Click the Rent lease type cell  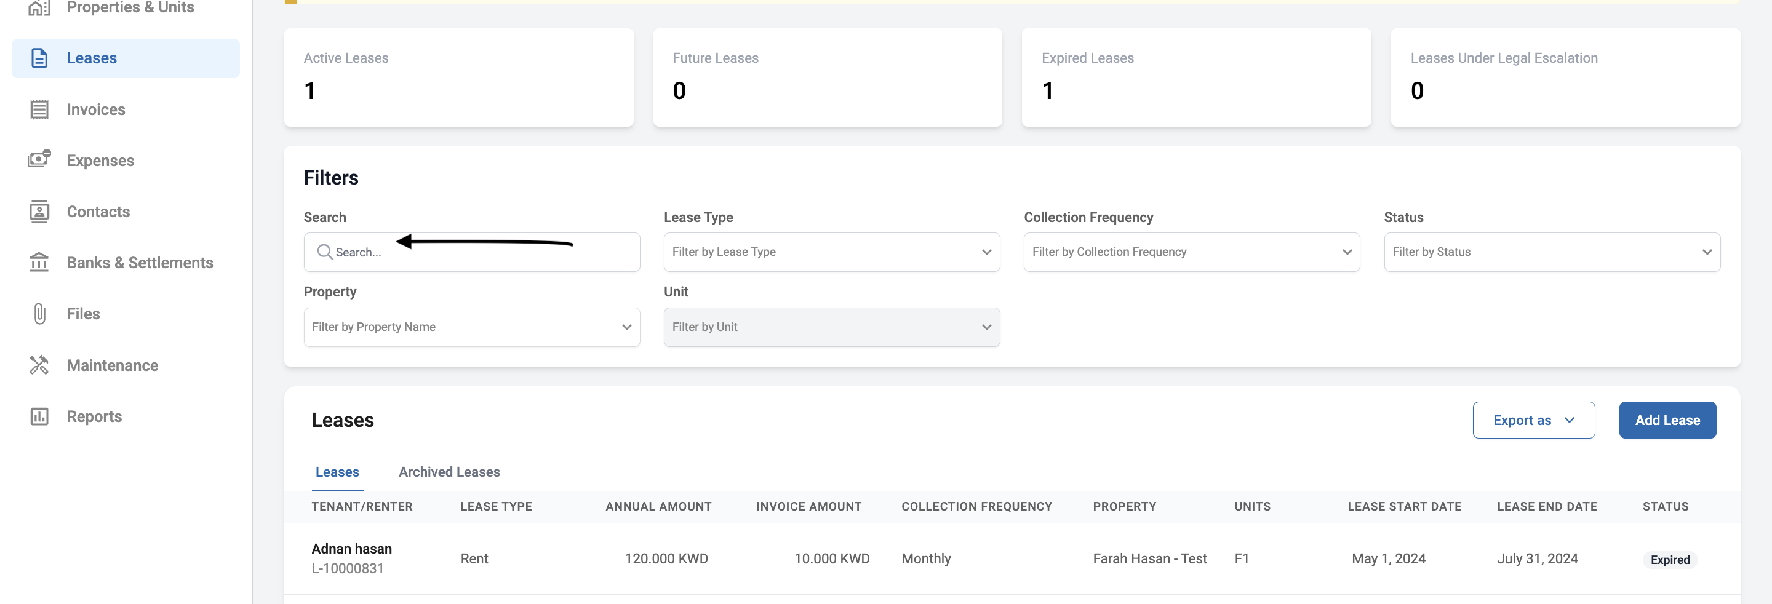click(x=474, y=558)
